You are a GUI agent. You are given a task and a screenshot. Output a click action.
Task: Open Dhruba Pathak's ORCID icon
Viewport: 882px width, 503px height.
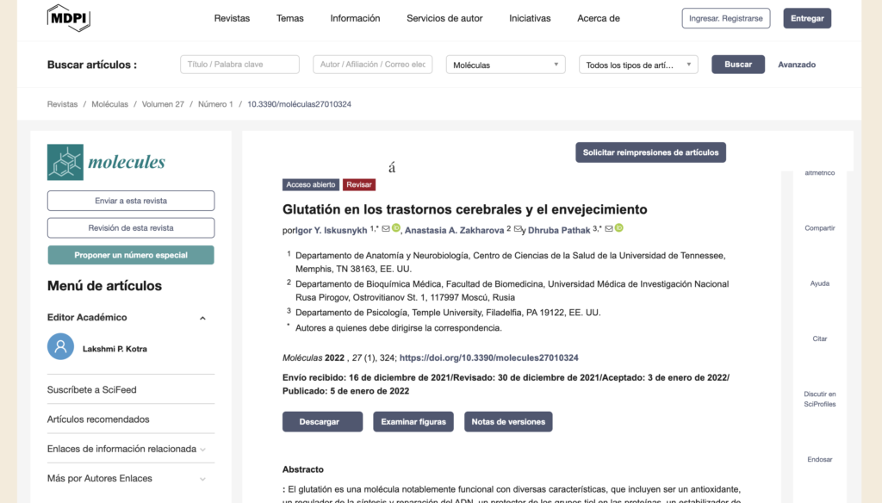coord(619,229)
